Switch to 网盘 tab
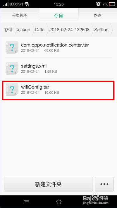Screen dimensions: 117x208 [x=98, y=16]
